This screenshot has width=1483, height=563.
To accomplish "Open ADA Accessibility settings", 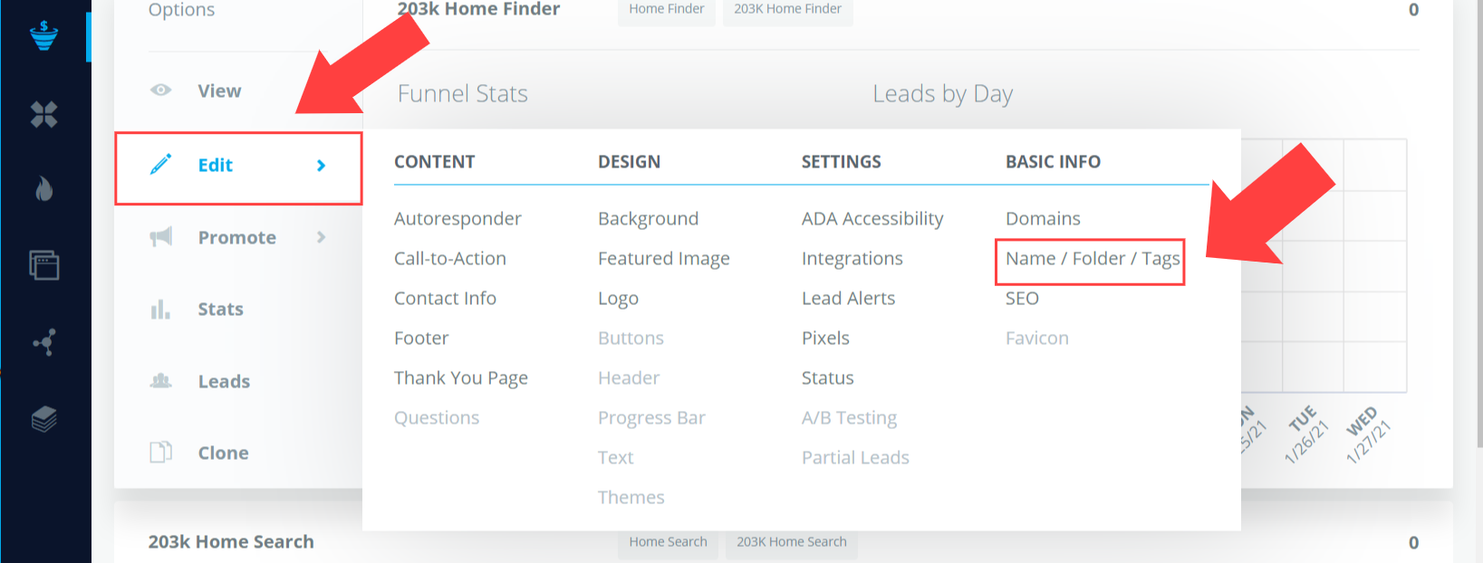I will [872, 219].
